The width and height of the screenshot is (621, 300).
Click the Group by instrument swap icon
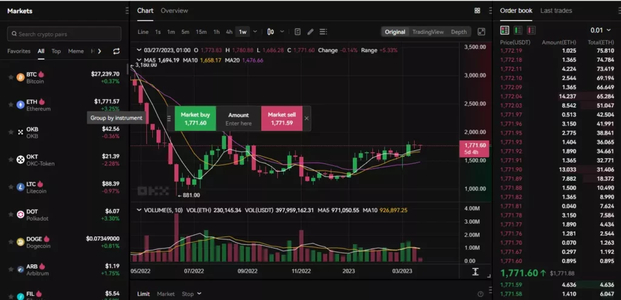(x=116, y=52)
